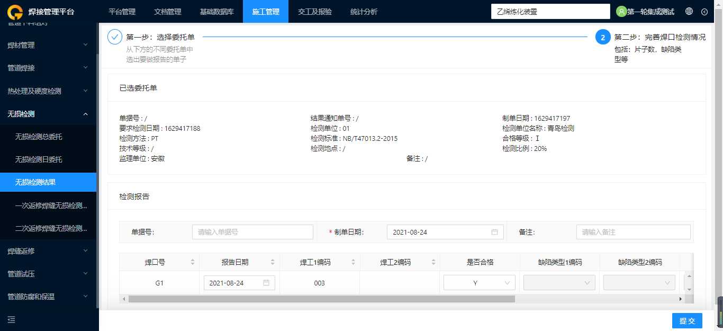Click 检测方法 PT text
The height and width of the screenshot is (331, 723).
[139, 138]
